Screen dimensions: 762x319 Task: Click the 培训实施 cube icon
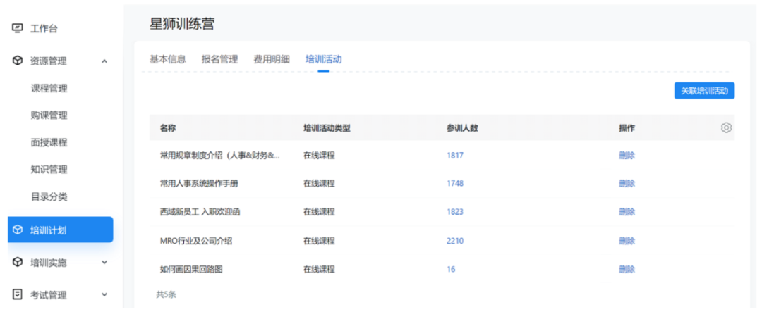(x=18, y=263)
